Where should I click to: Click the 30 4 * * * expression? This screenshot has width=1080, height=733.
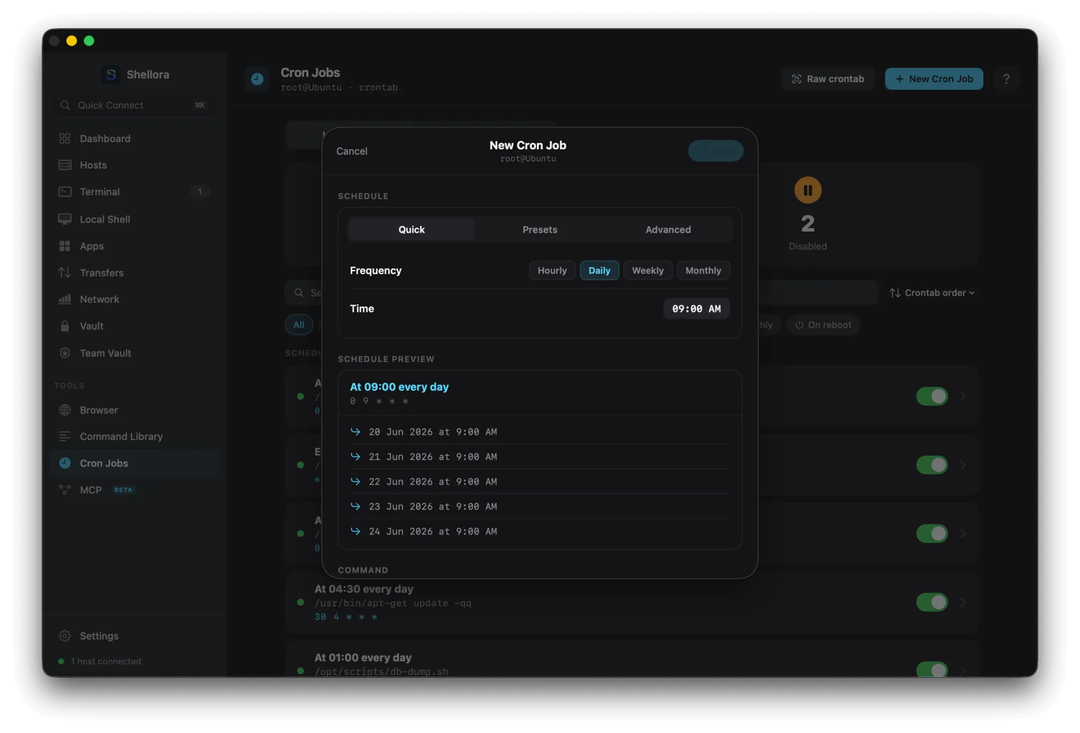346,617
